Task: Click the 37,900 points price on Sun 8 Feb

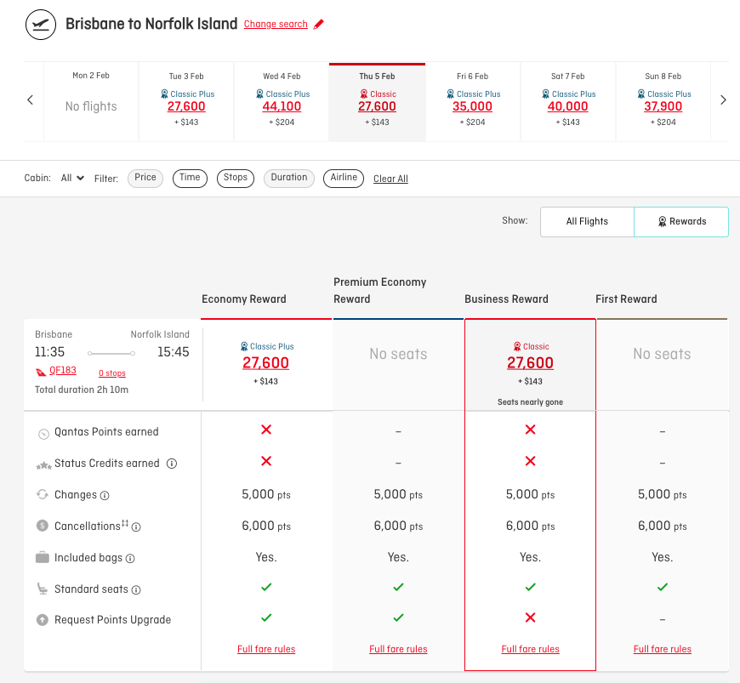Action: [663, 106]
